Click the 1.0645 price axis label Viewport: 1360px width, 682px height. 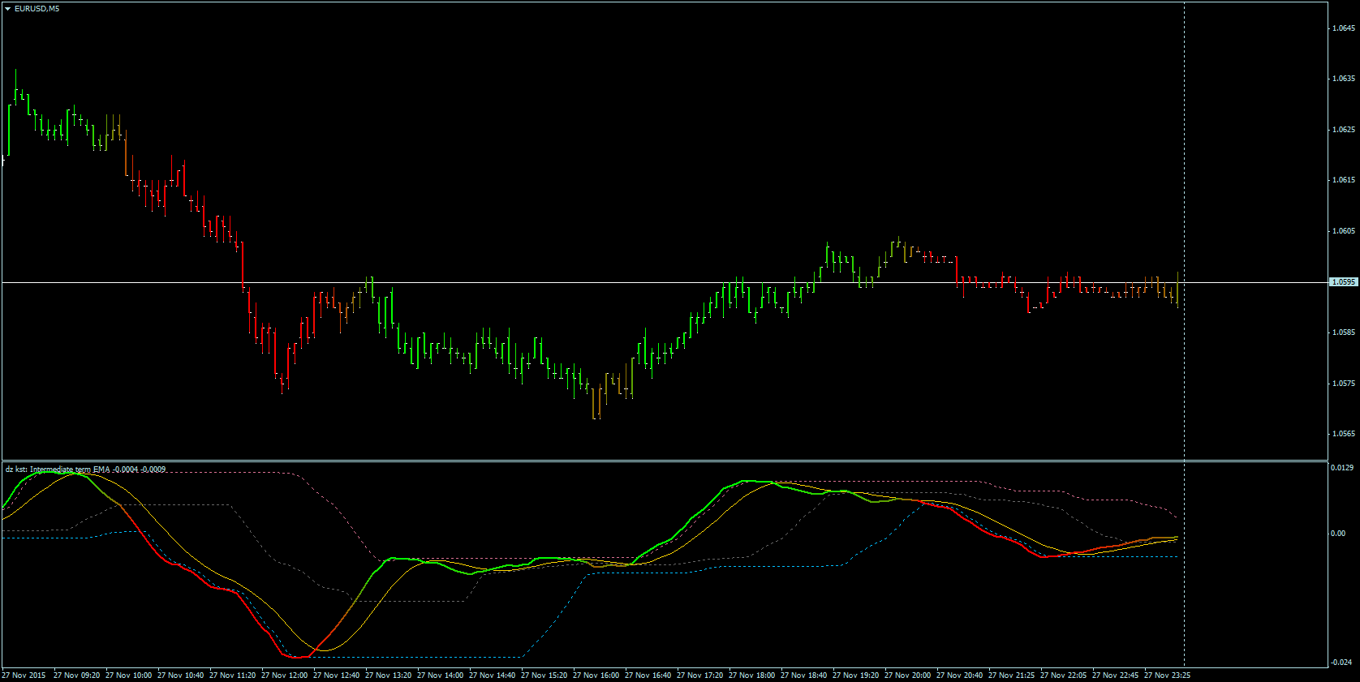coord(1344,28)
